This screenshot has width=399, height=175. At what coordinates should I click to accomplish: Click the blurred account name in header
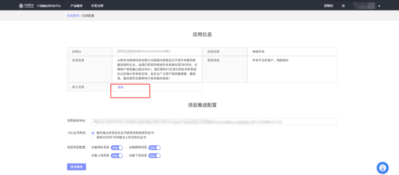(364, 6)
